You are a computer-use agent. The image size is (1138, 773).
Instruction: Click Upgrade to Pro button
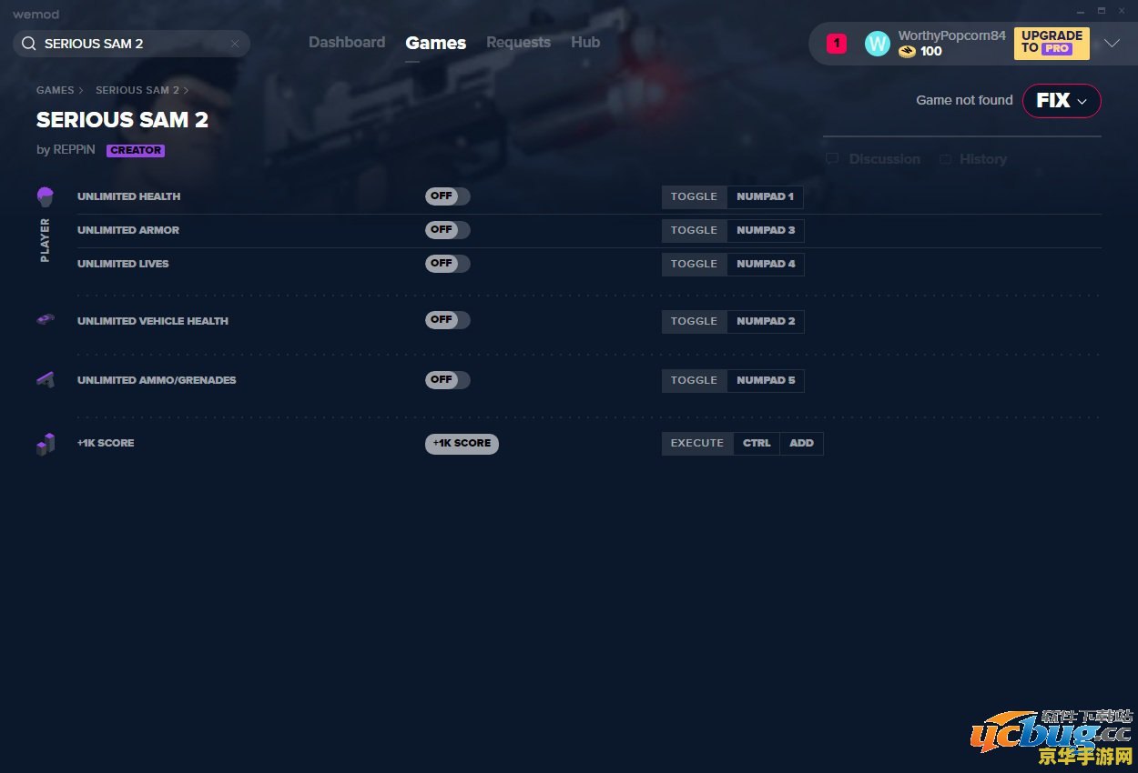[1052, 43]
